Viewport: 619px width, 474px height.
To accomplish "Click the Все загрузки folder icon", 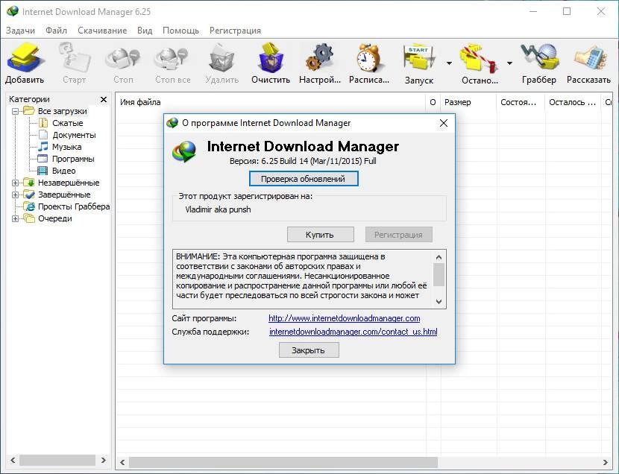I will [x=29, y=111].
